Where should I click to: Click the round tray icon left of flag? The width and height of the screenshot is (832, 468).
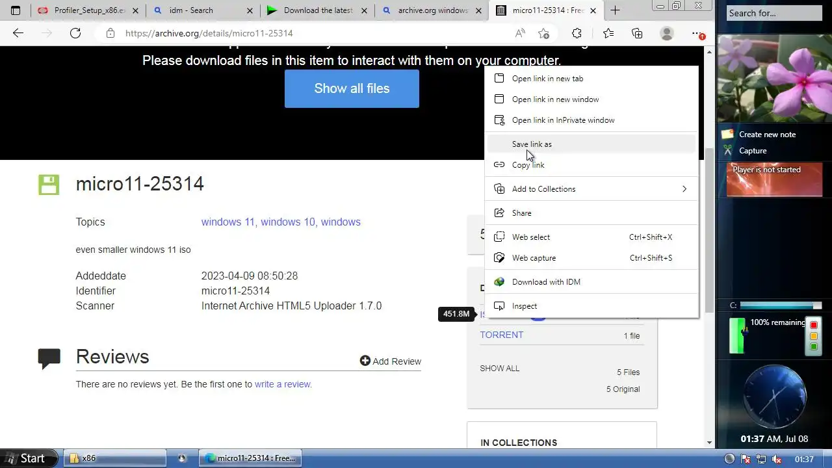tap(729, 459)
